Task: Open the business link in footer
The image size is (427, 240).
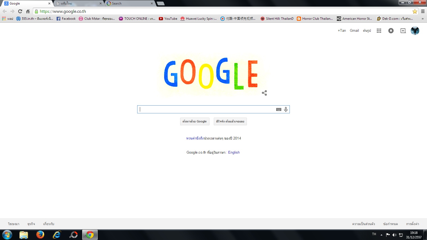Action: (x=31, y=224)
